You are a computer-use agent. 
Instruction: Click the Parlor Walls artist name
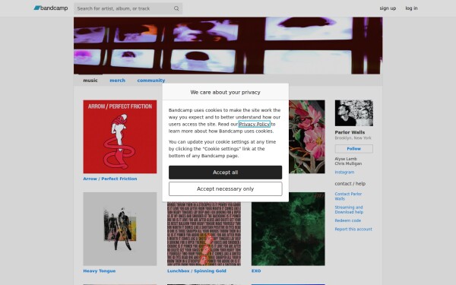(x=350, y=132)
